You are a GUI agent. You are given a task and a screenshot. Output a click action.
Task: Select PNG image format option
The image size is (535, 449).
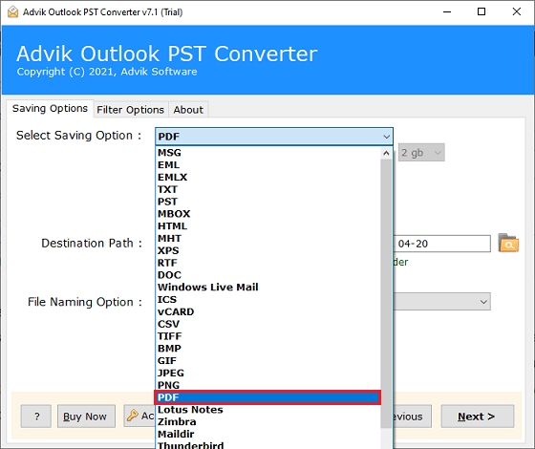point(267,385)
